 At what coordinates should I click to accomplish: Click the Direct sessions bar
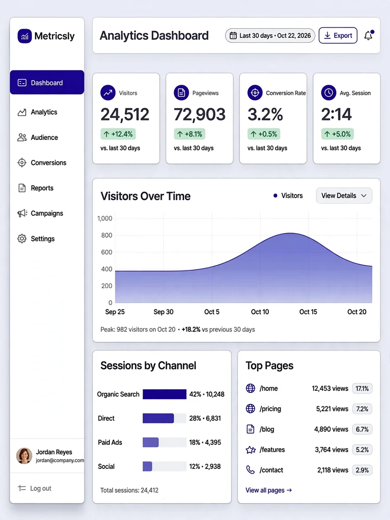(x=165, y=418)
